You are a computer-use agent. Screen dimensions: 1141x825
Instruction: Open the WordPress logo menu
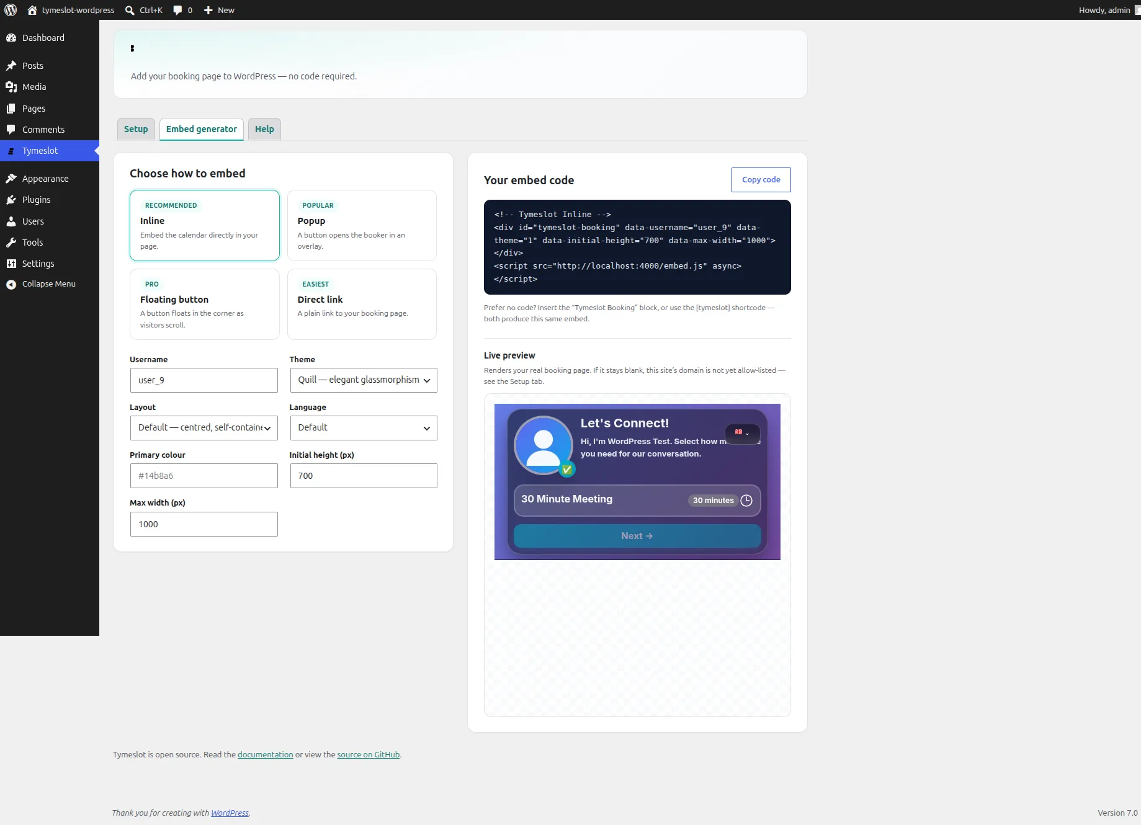tap(11, 10)
